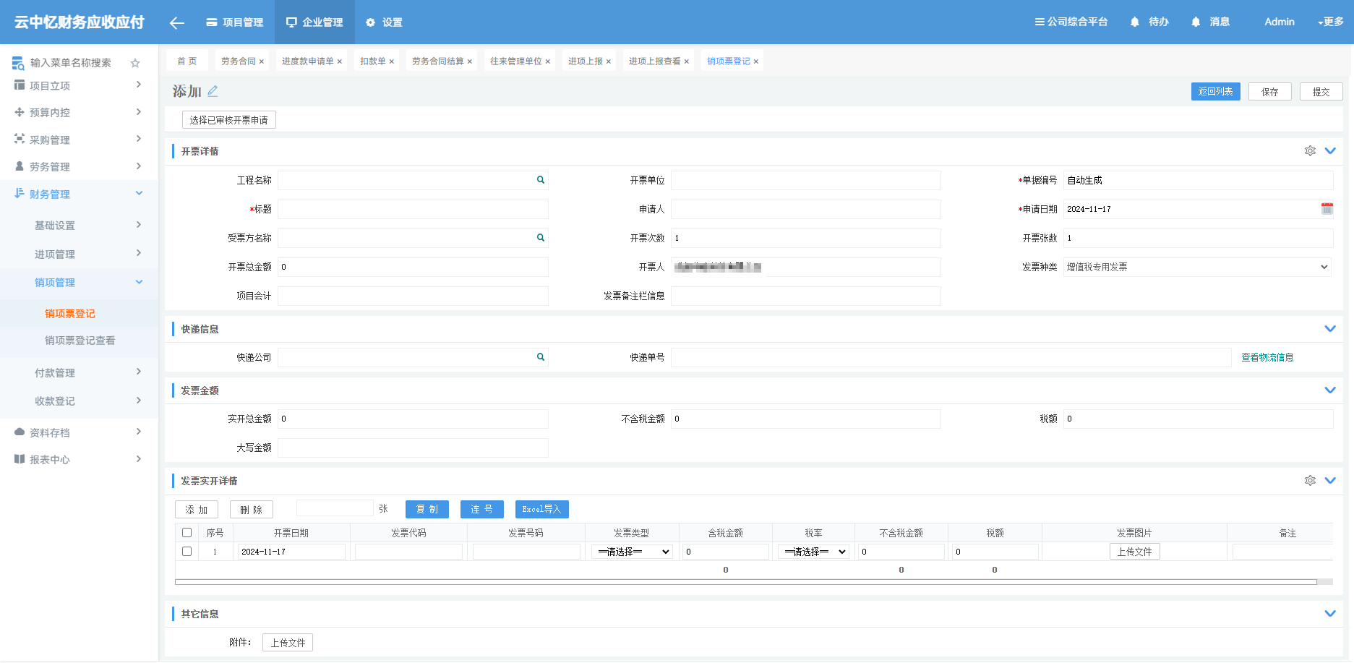Open the 企业管理 top menu
Image resolution: width=1354 pixels, height=663 pixels.
click(314, 22)
